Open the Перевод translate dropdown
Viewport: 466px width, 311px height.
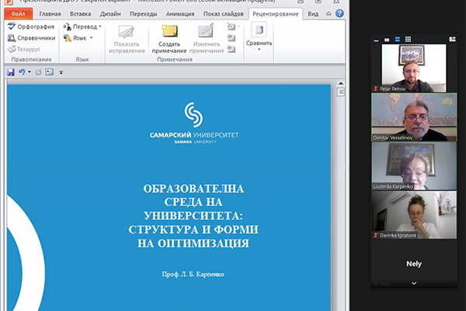click(x=82, y=26)
